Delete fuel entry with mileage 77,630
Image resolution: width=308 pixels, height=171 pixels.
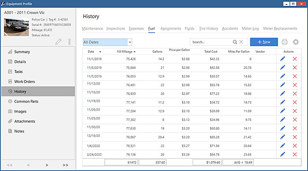[295, 128]
